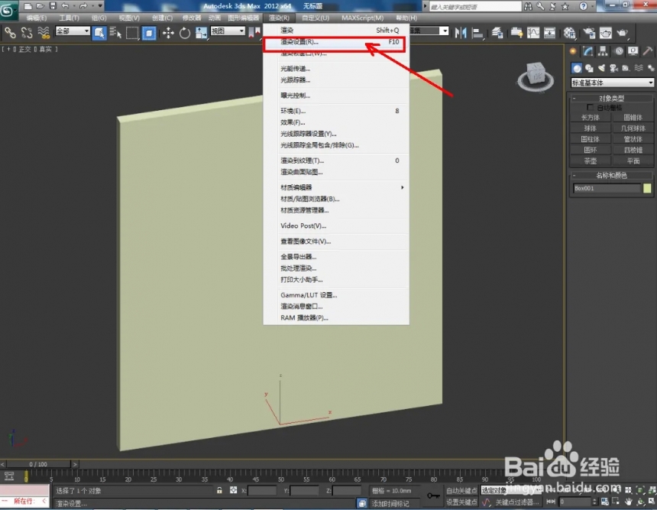The width and height of the screenshot is (657, 510).
Task: Click the Align tool icon
Action: click(477, 33)
